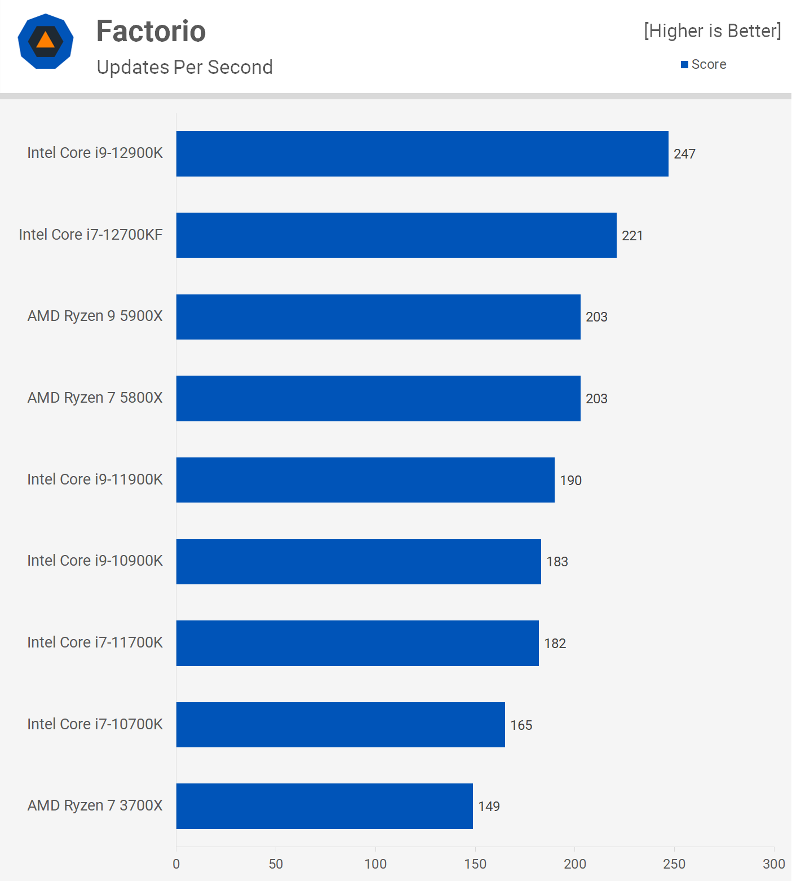This screenshot has height=881, width=792.
Task: Click the AMD Ryzen 7 3700X axis label
Action: (x=95, y=805)
